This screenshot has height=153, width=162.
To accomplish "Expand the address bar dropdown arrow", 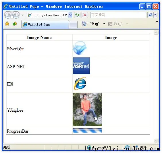I will click(x=70, y=15).
